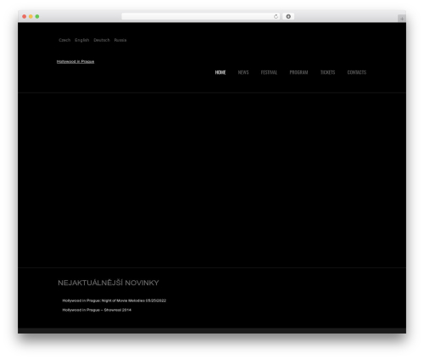
Task: Open a new browser tab with plus icon
Action: click(402, 19)
